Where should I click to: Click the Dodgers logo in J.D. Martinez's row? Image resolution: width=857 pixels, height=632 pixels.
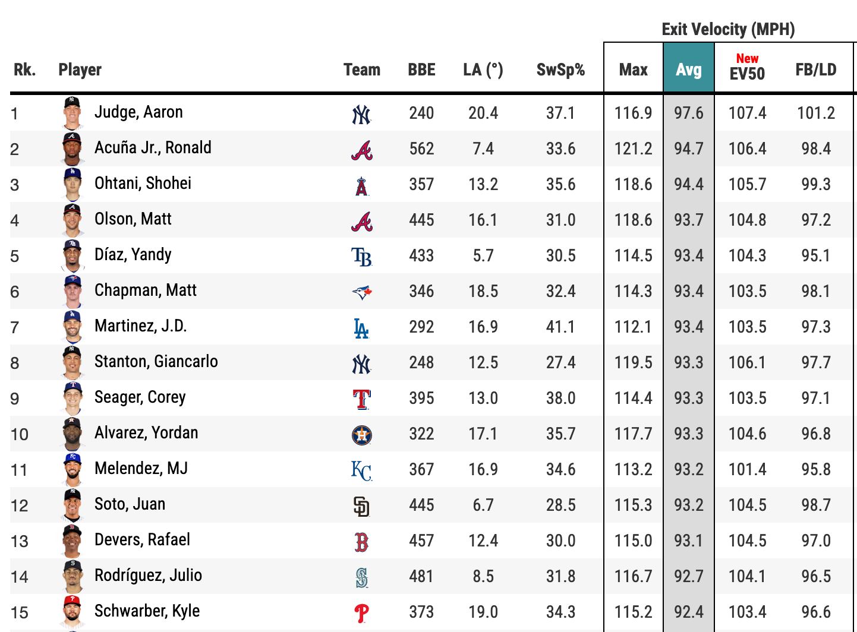(x=361, y=328)
